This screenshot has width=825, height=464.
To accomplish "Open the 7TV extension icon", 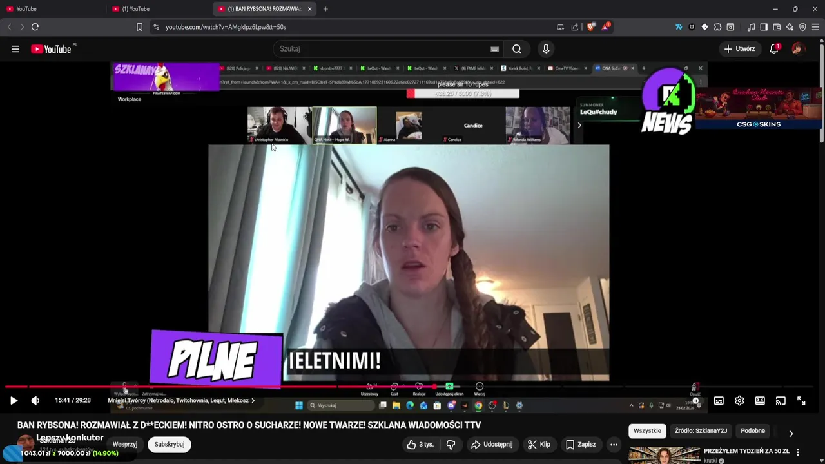I will pos(679,27).
